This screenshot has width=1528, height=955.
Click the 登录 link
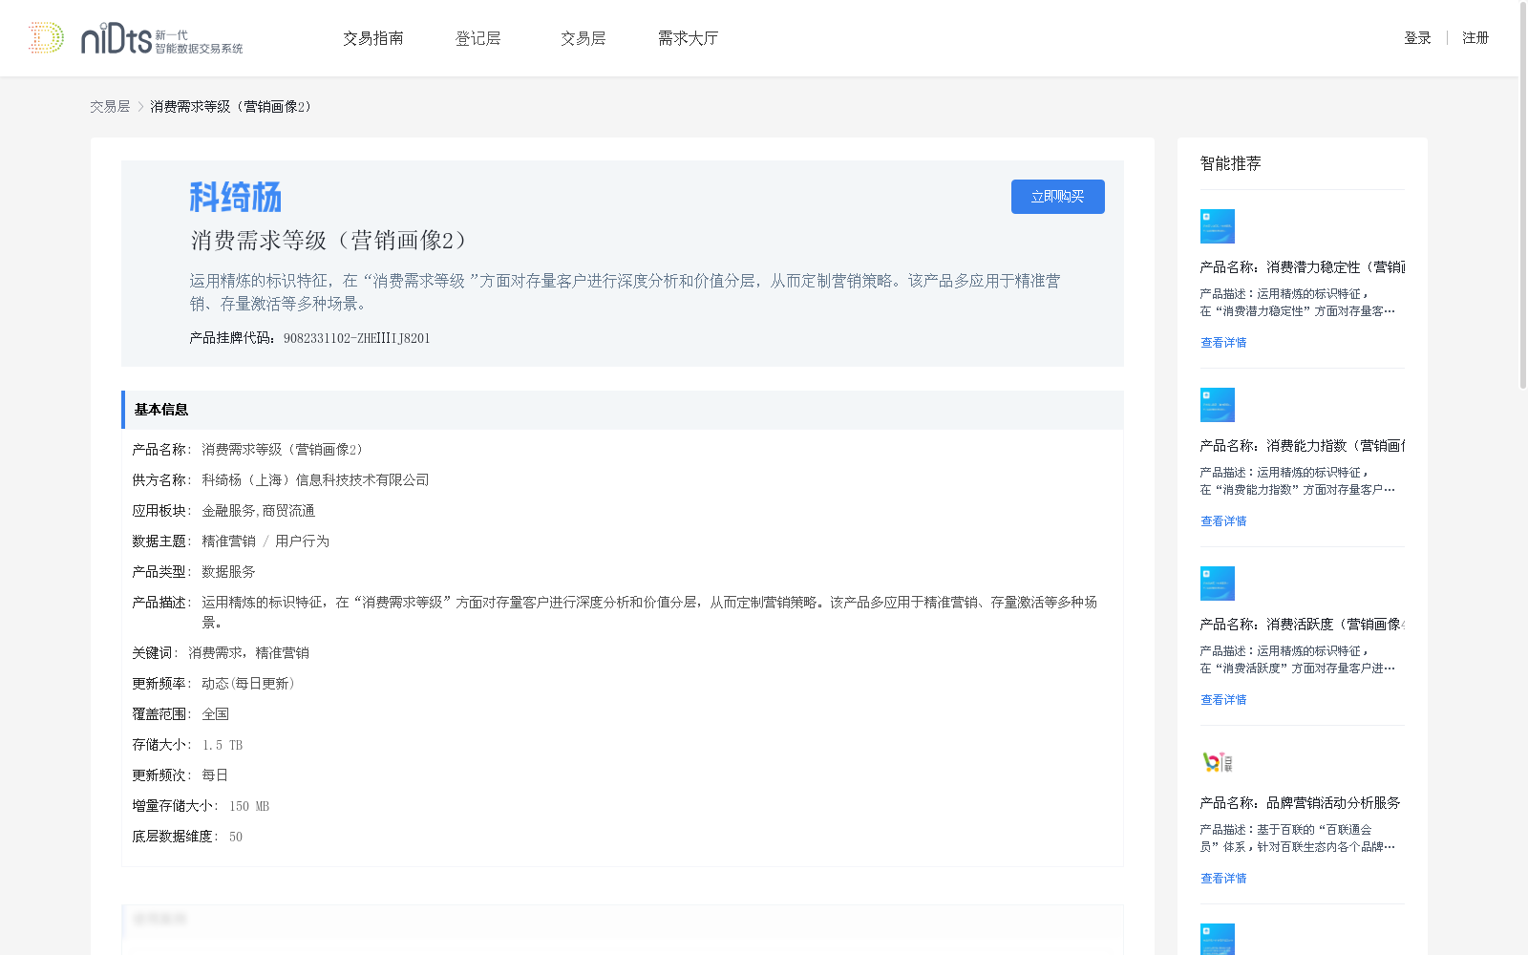coord(1417,38)
